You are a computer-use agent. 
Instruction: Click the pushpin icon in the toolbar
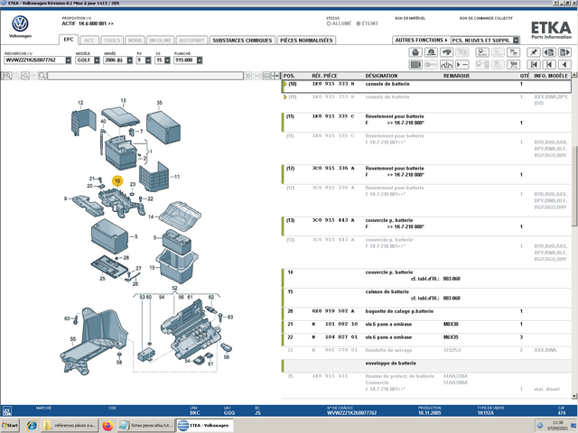534,52
